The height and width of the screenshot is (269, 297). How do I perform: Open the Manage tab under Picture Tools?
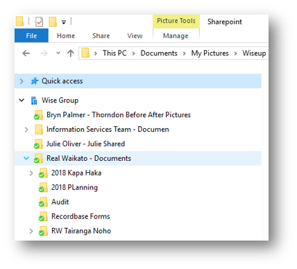click(x=176, y=36)
